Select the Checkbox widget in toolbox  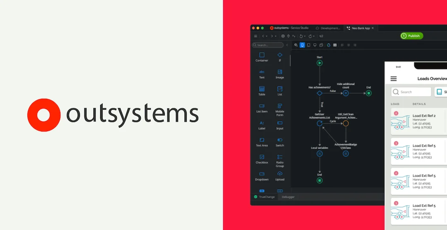262,159
